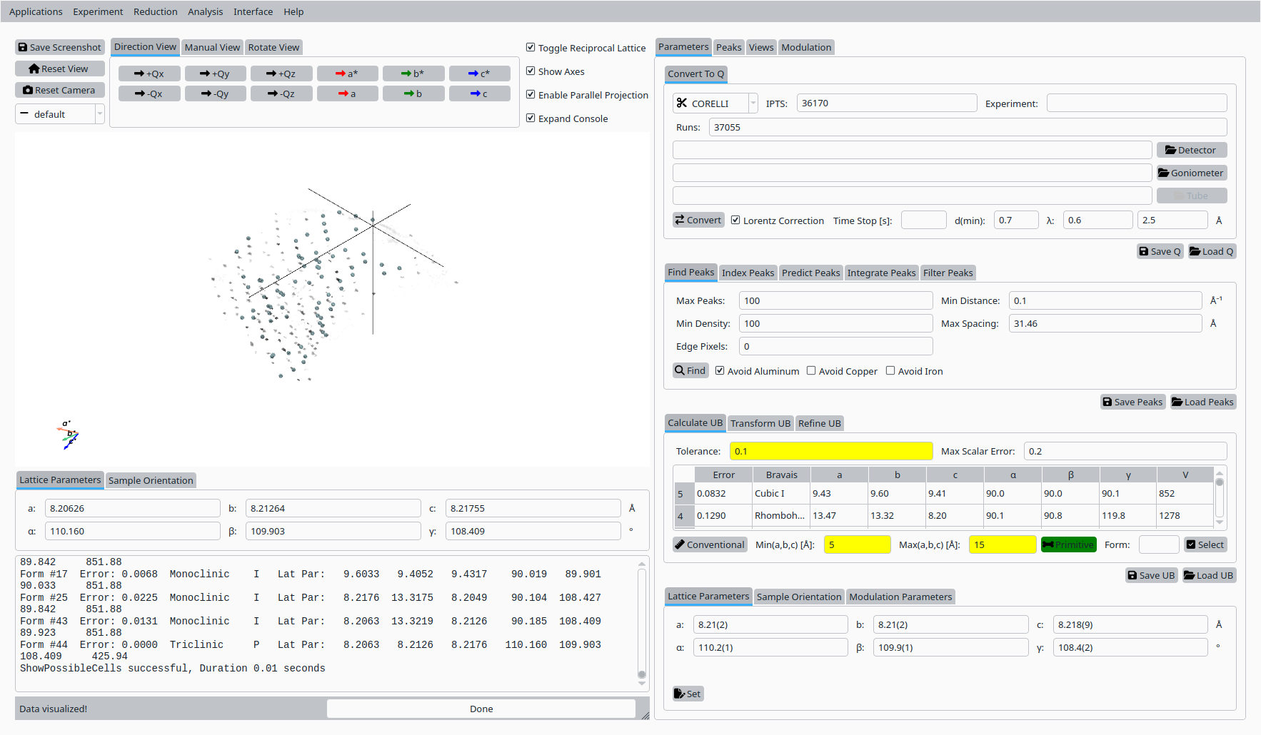
Task: Click the Conventional cell button
Action: (710, 544)
